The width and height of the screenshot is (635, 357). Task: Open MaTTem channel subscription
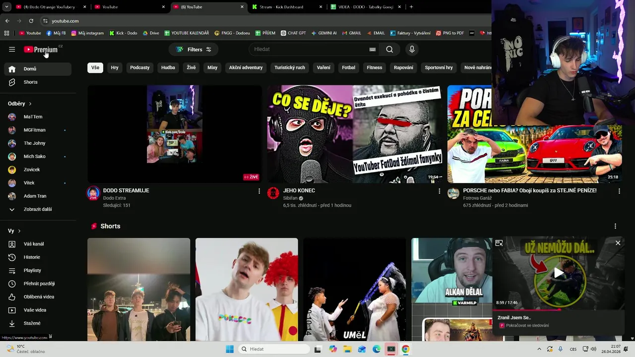coord(38,117)
